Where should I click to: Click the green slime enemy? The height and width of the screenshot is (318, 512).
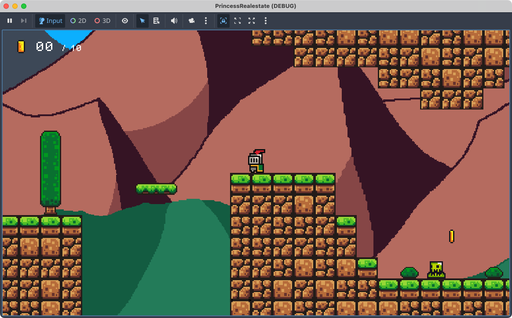436,270
